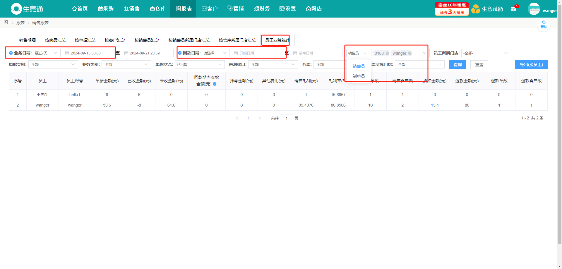This screenshot has width=562, height=269.
Task: Open the 销售 sales menu
Action: point(132,9)
